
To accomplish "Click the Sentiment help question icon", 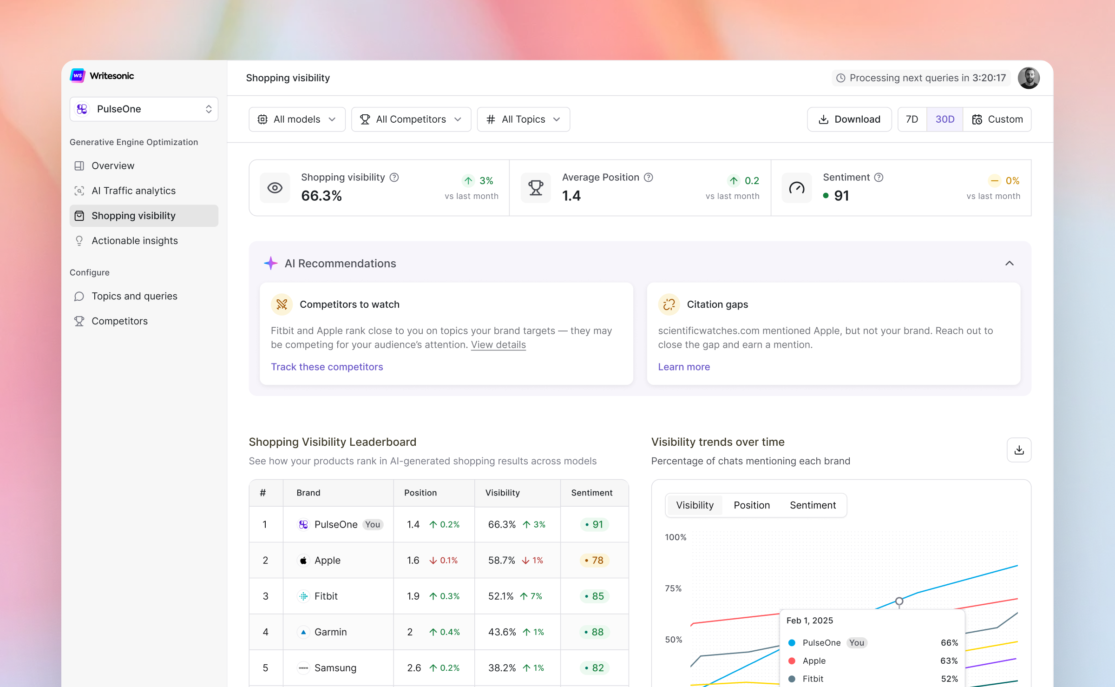I will [x=879, y=177].
